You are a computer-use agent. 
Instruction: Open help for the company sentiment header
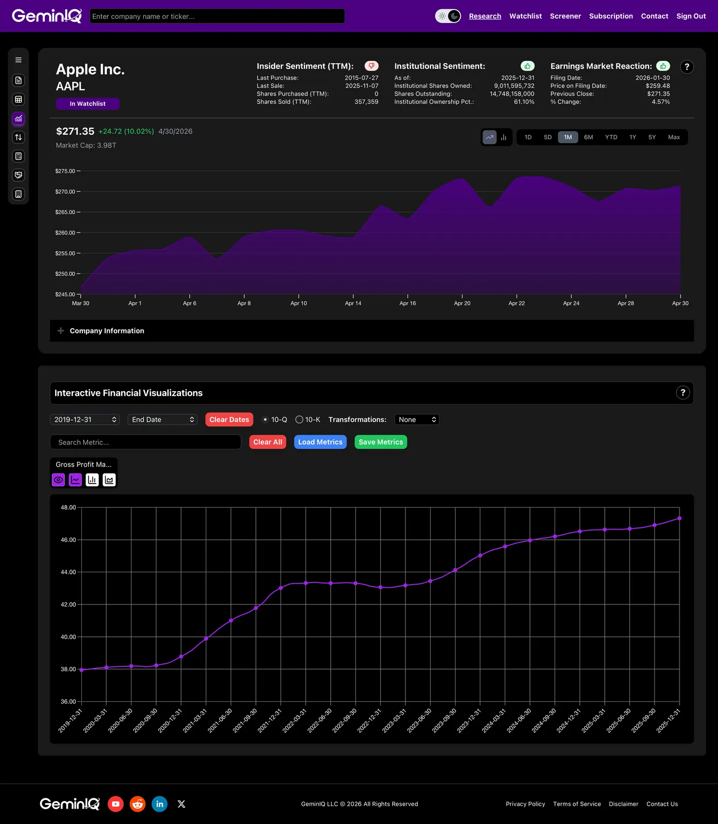click(x=687, y=67)
